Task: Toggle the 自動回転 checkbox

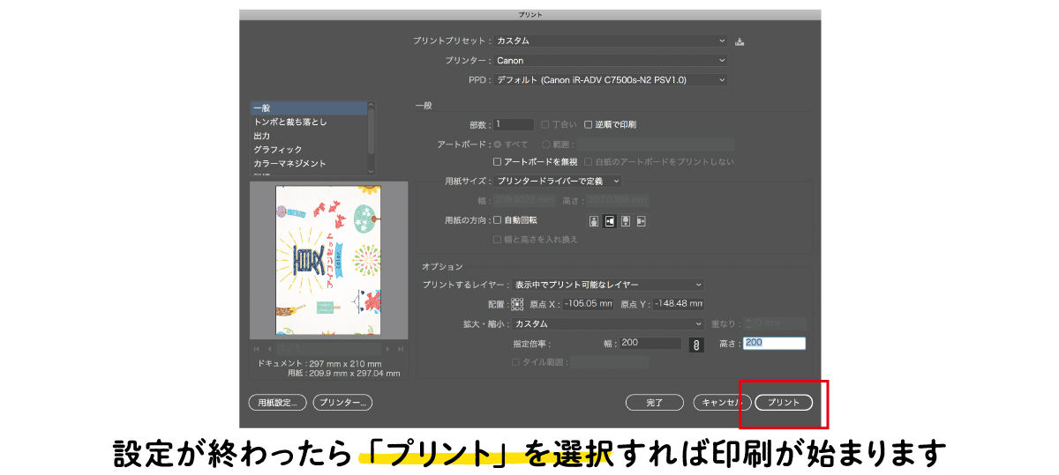Action: tap(498, 220)
